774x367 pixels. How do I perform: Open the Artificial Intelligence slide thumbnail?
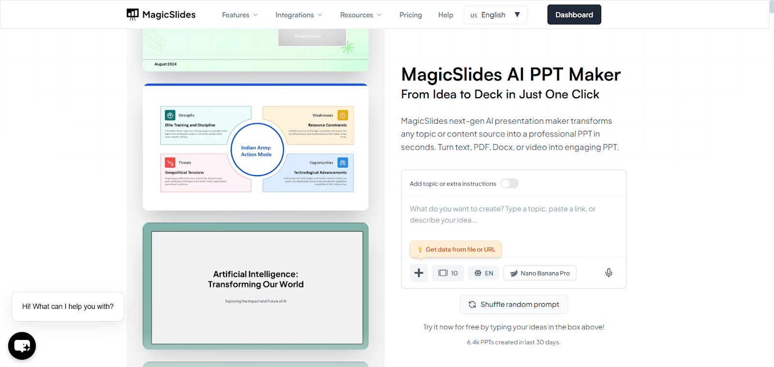[256, 286]
